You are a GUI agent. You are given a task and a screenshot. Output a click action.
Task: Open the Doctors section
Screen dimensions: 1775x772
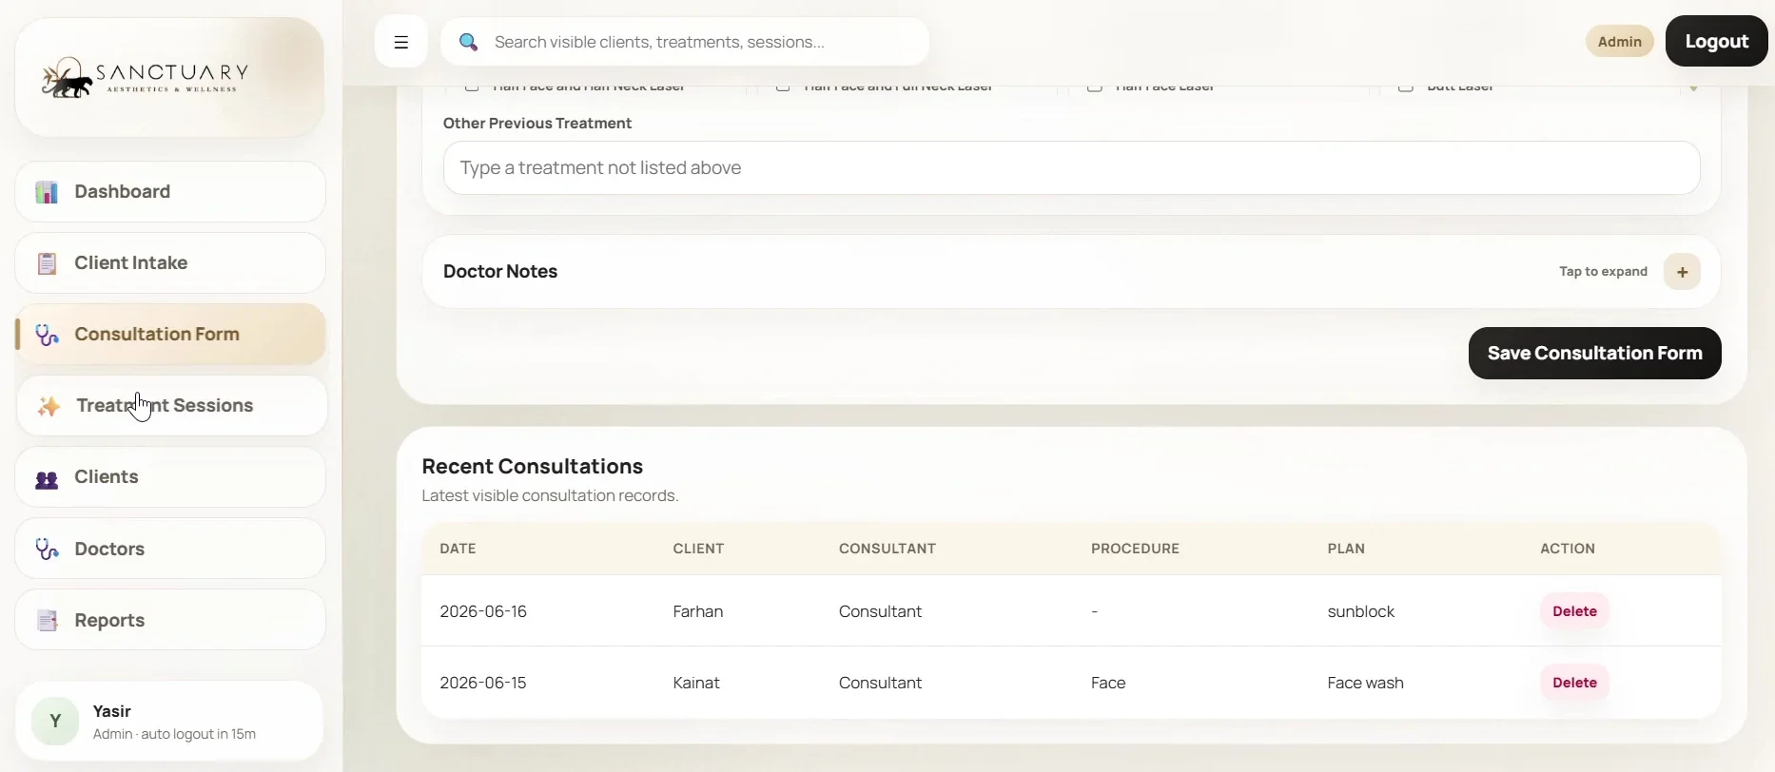170,549
